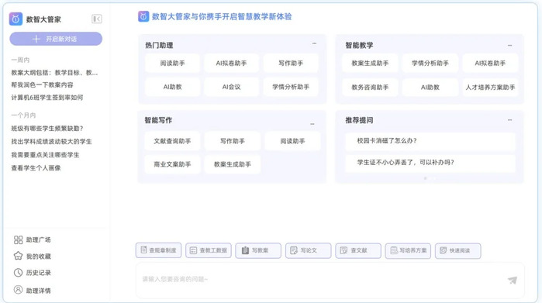Open chat 教案大纲包括：教学目标
The height and width of the screenshot is (303, 542).
click(54, 73)
